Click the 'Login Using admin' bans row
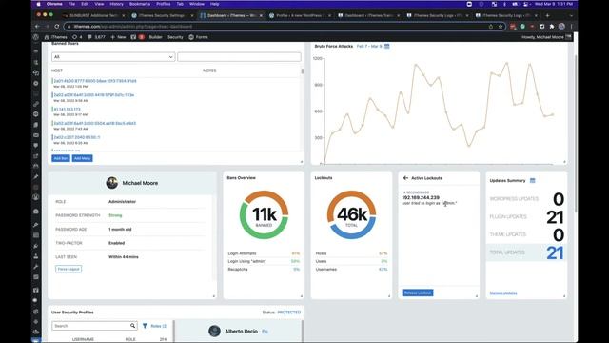The image size is (609, 343). pyautogui.click(x=264, y=261)
